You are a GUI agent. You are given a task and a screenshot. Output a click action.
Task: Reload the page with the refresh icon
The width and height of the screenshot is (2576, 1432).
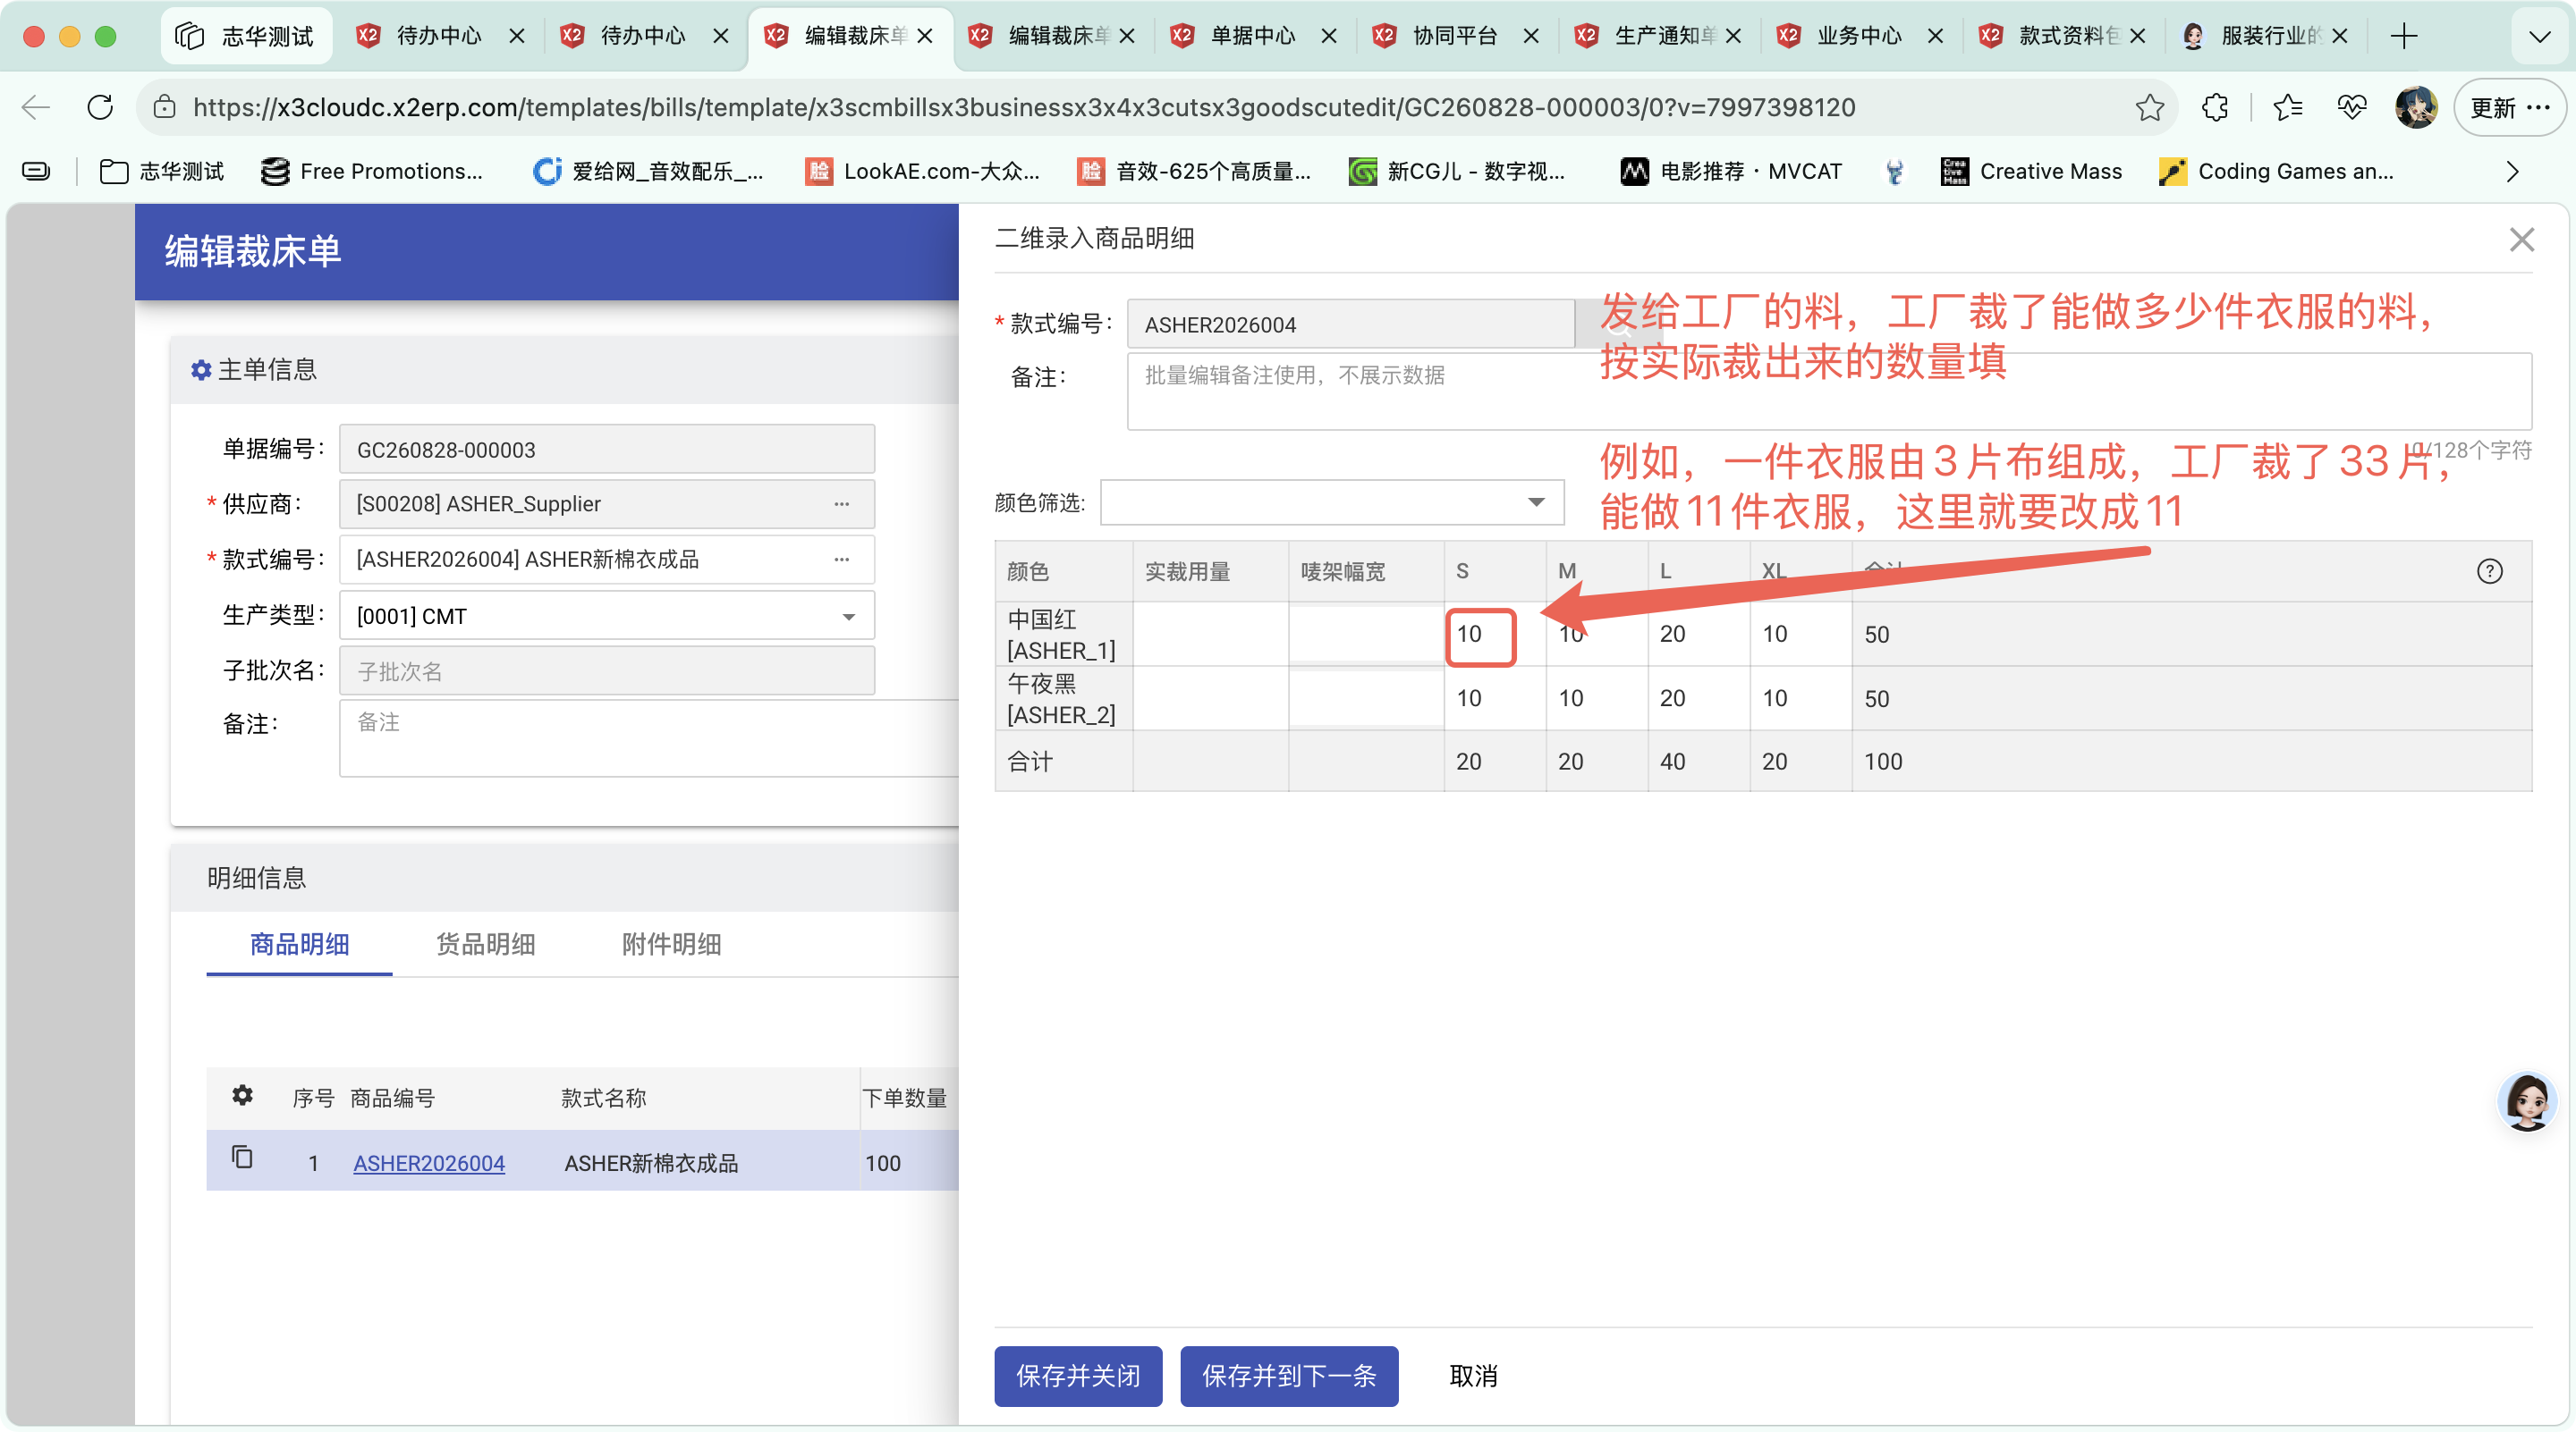click(100, 107)
